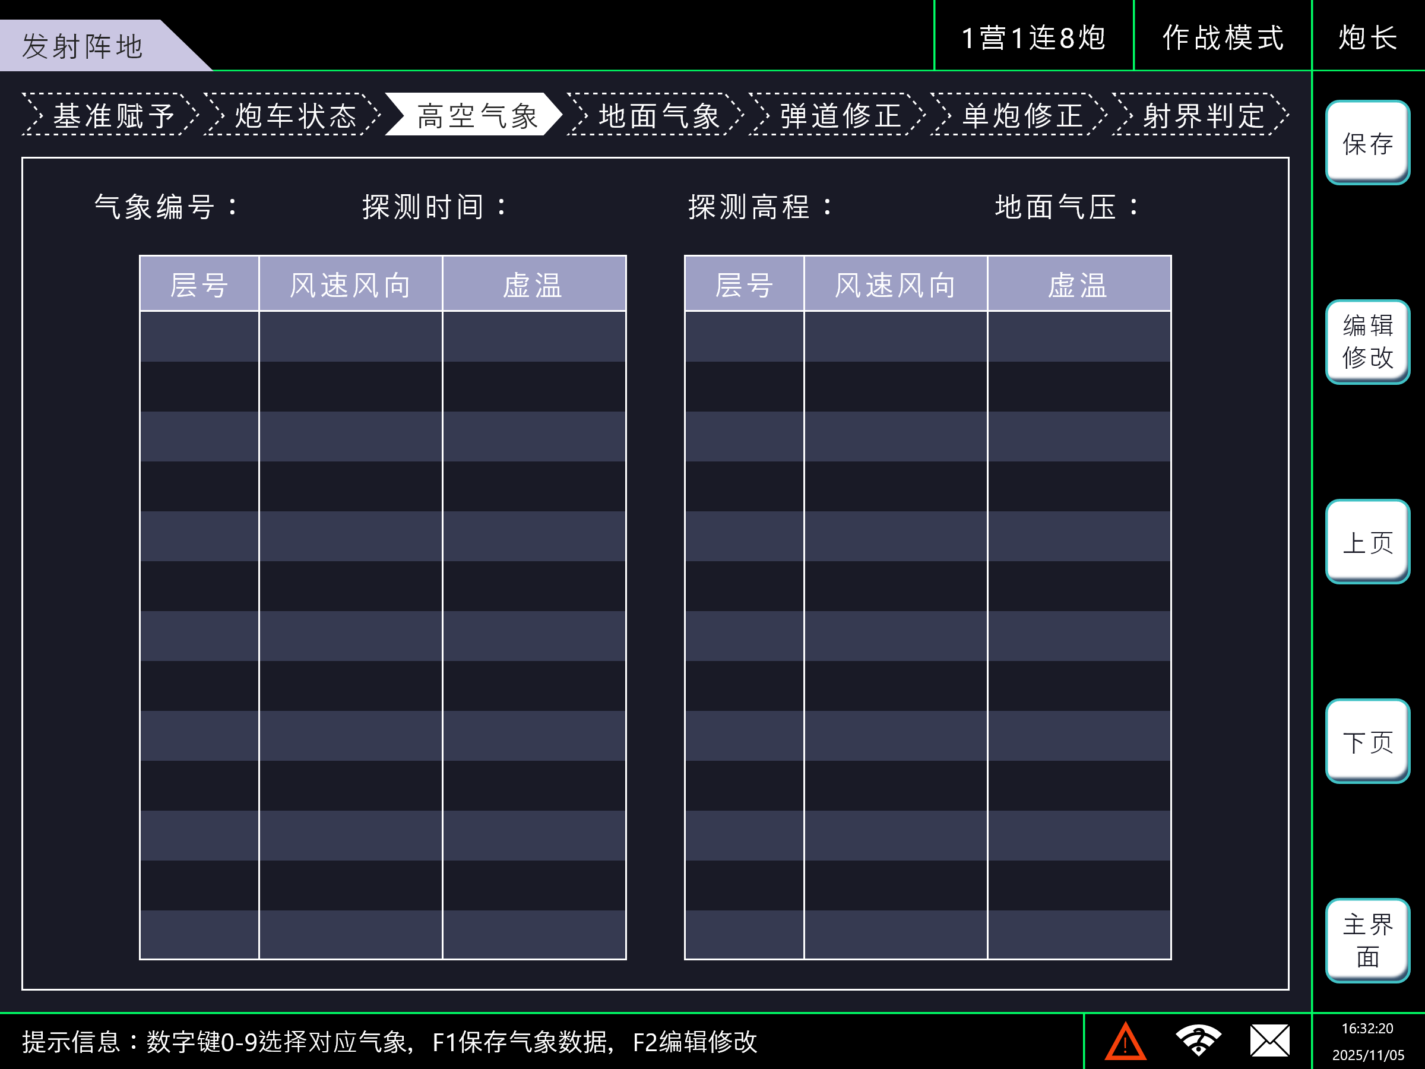Screen dimensions: 1425x1069
Task: Click the 炮长 role header
Action: (x=1367, y=37)
